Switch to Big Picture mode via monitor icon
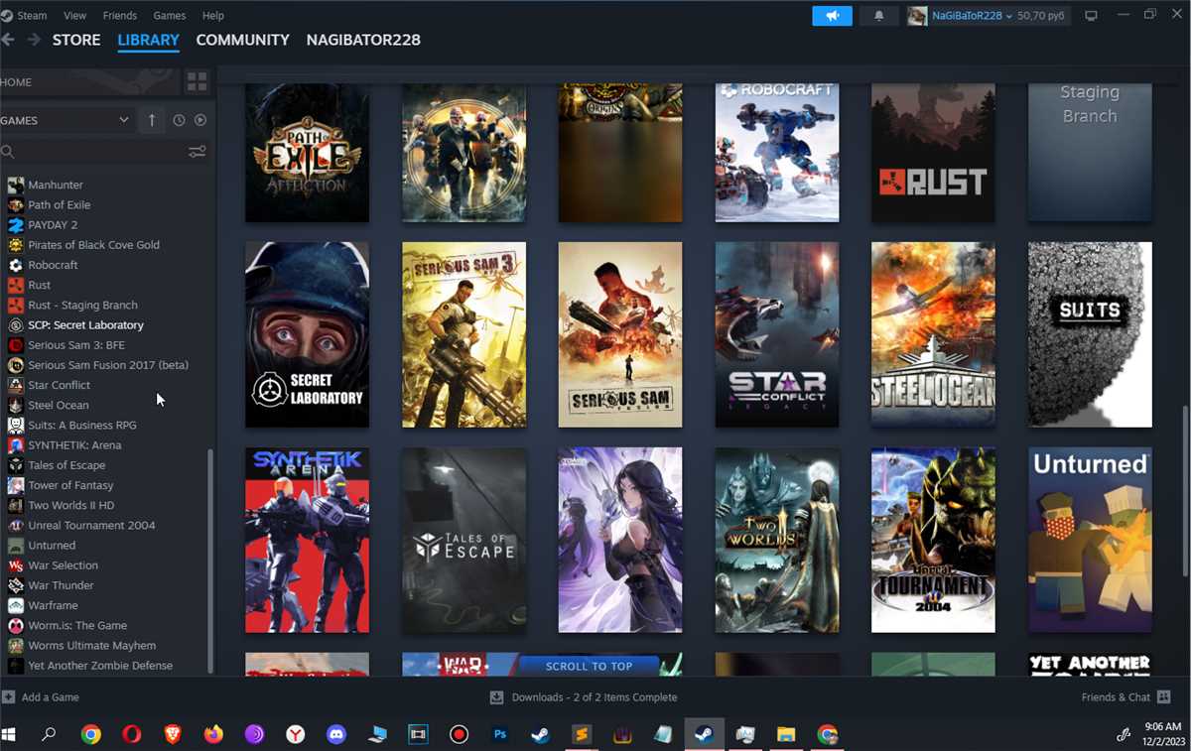The width and height of the screenshot is (1191, 751). (x=1092, y=16)
